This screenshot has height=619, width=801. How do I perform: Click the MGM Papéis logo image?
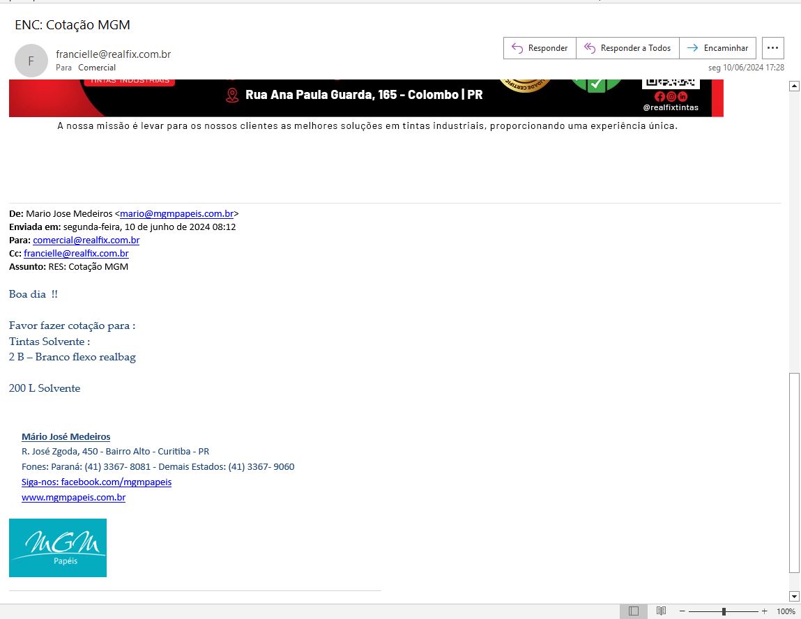[x=58, y=548]
